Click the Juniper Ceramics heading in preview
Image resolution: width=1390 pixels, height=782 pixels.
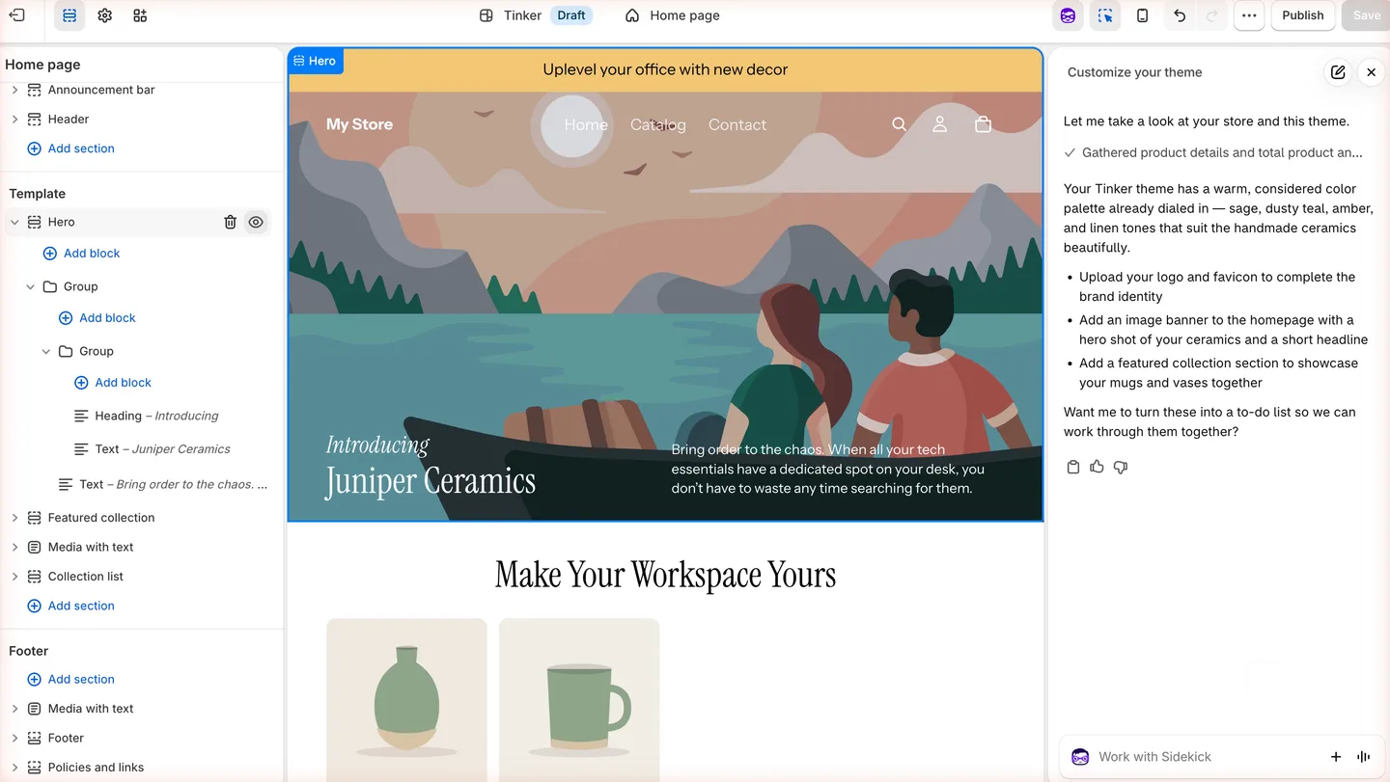click(431, 481)
